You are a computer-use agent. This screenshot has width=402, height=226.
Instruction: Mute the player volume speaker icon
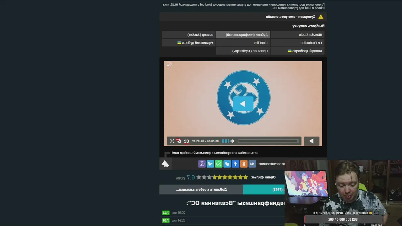[232, 141]
